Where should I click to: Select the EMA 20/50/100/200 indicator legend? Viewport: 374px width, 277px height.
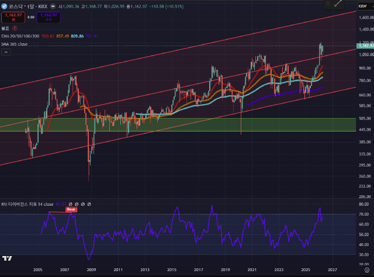(20, 36)
